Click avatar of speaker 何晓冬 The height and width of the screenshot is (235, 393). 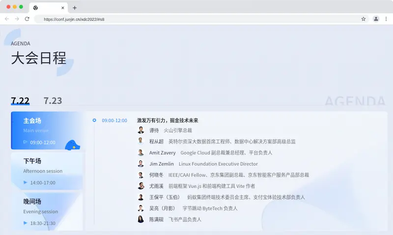141,175
